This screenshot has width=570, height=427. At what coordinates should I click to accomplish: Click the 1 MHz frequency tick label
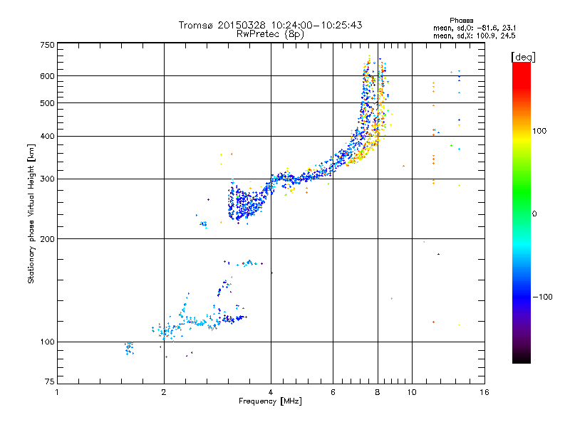pos(57,392)
